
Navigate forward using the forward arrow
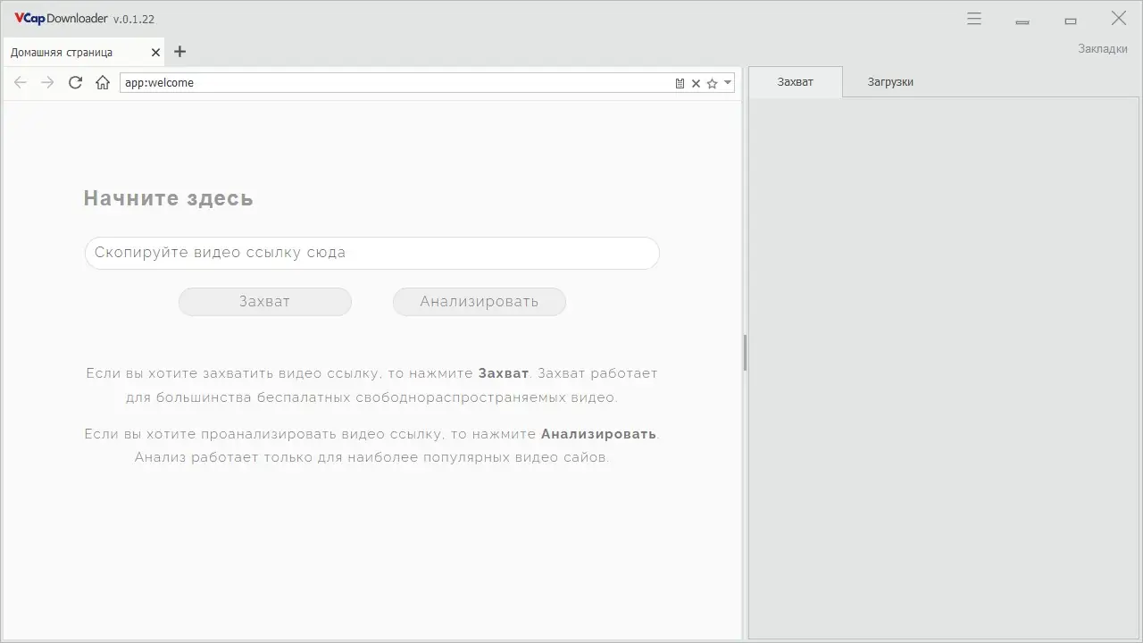pos(47,82)
